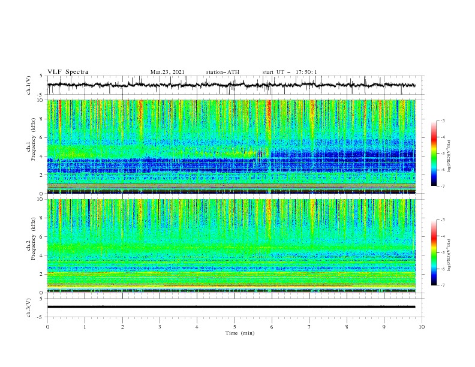Click the "4" tick on the time axis

[197, 327]
